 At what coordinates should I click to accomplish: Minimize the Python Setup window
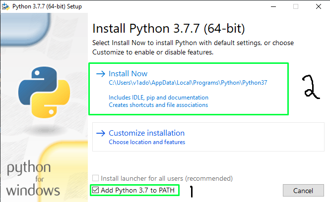[x=272, y=6]
